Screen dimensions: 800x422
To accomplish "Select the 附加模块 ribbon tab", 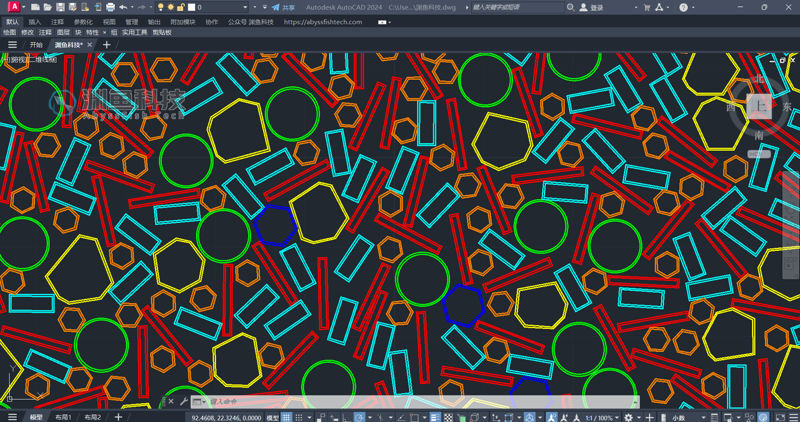I will [x=183, y=22].
